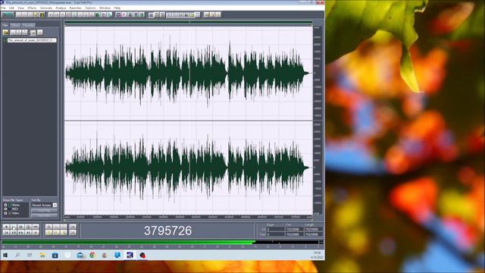
Task: Toggle the Full Paths button in organizer
Action: [44, 215]
